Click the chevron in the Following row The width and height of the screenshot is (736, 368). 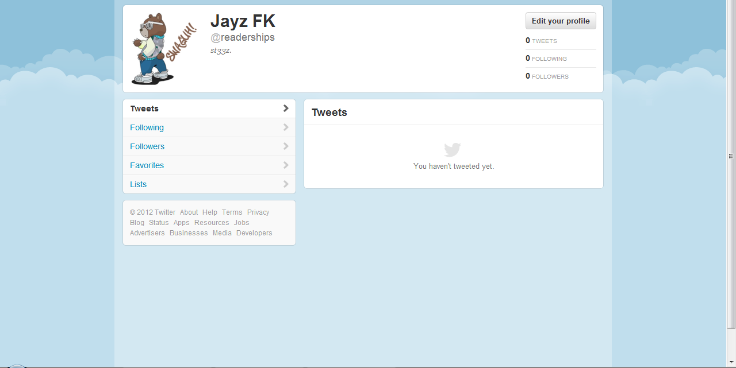click(286, 127)
